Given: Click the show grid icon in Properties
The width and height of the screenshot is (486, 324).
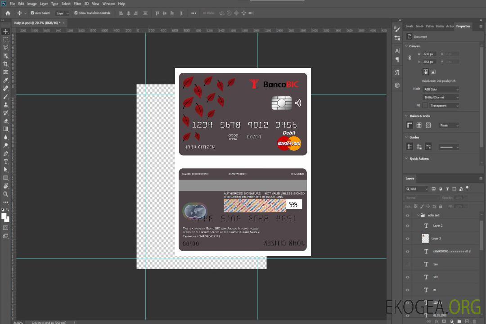Looking at the screenshot, I should coord(419,125).
